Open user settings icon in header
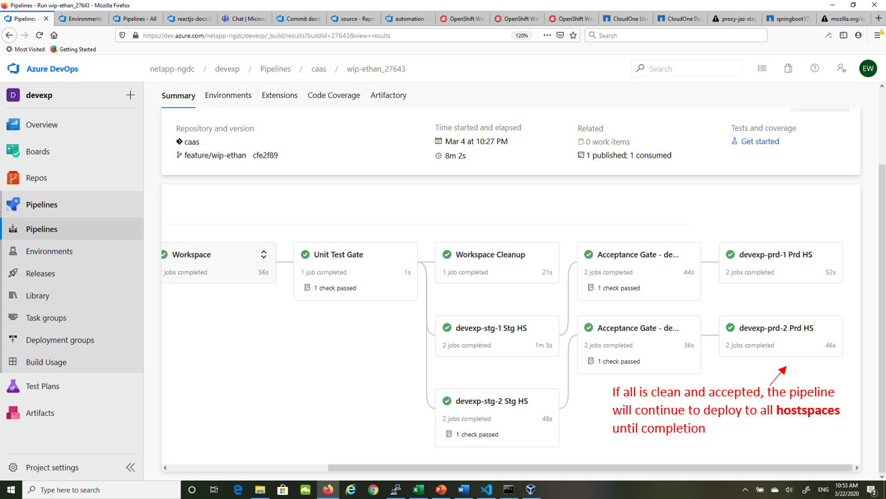 coord(841,68)
